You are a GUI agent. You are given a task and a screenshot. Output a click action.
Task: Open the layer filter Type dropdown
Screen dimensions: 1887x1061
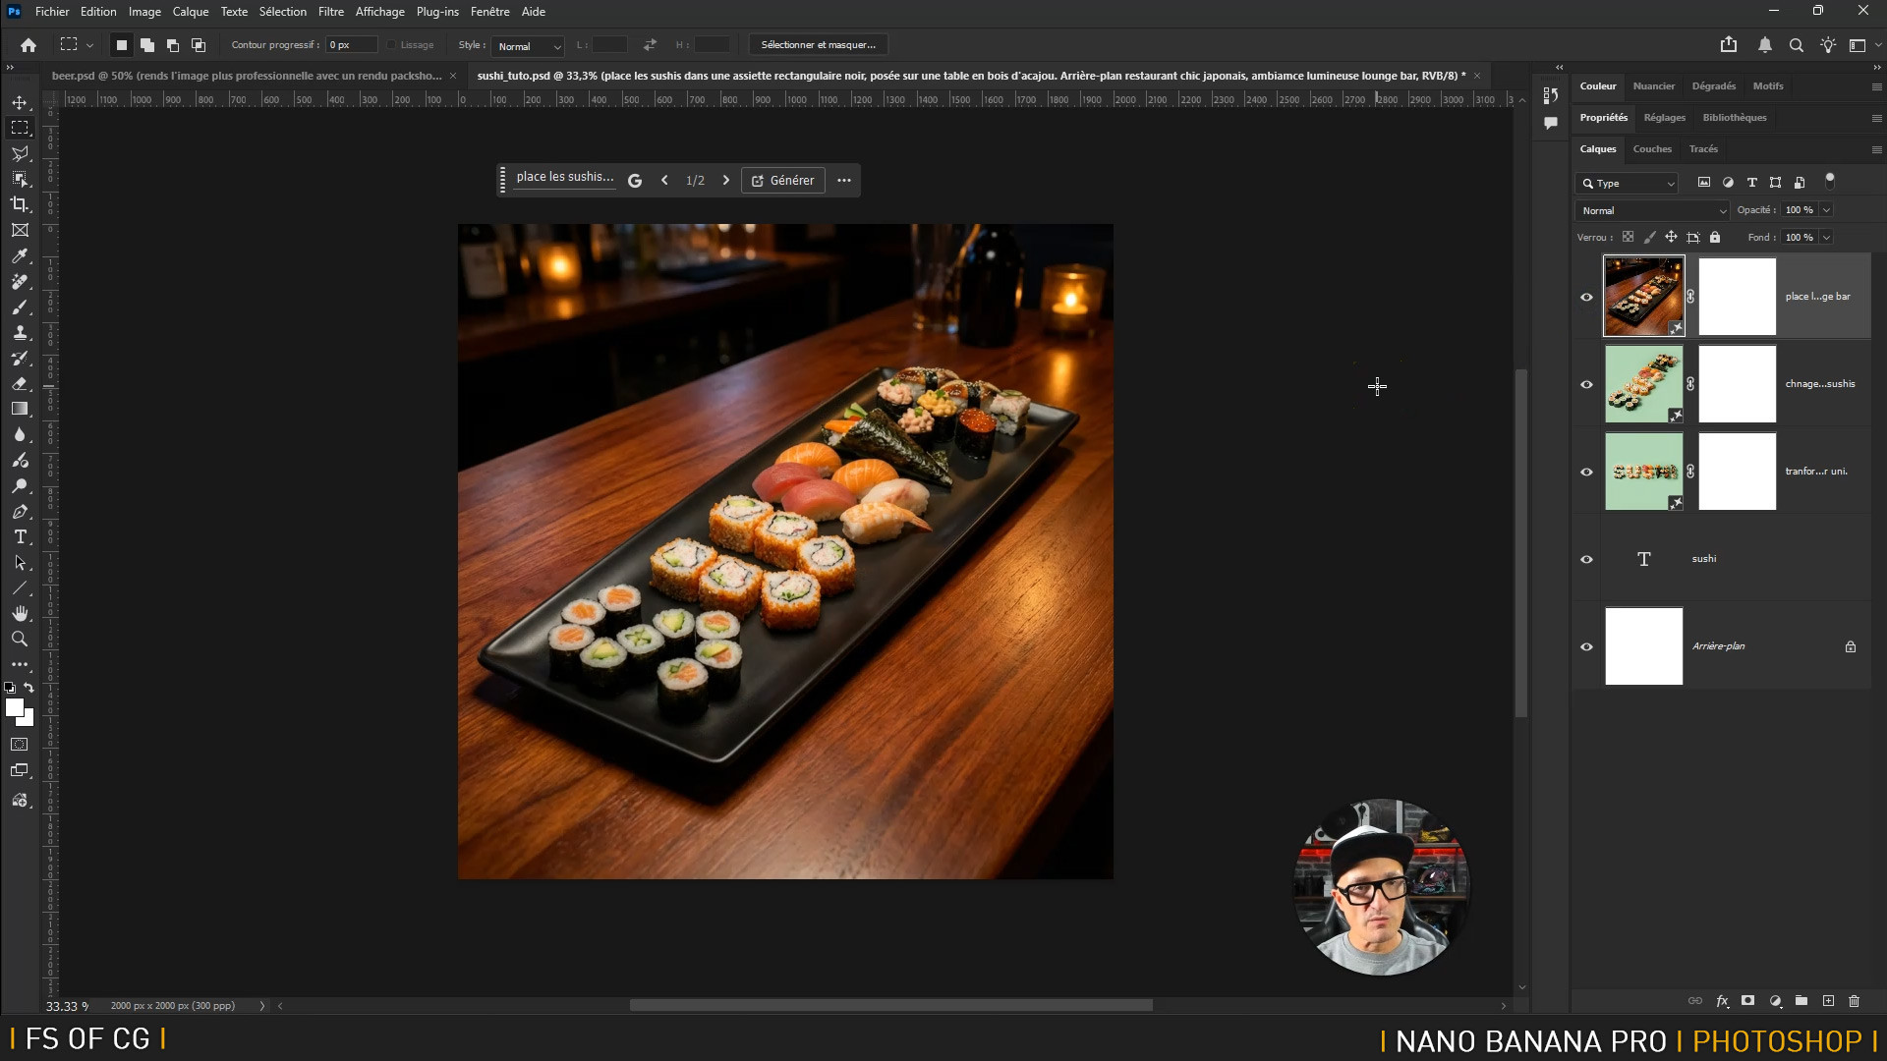pyautogui.click(x=1627, y=183)
